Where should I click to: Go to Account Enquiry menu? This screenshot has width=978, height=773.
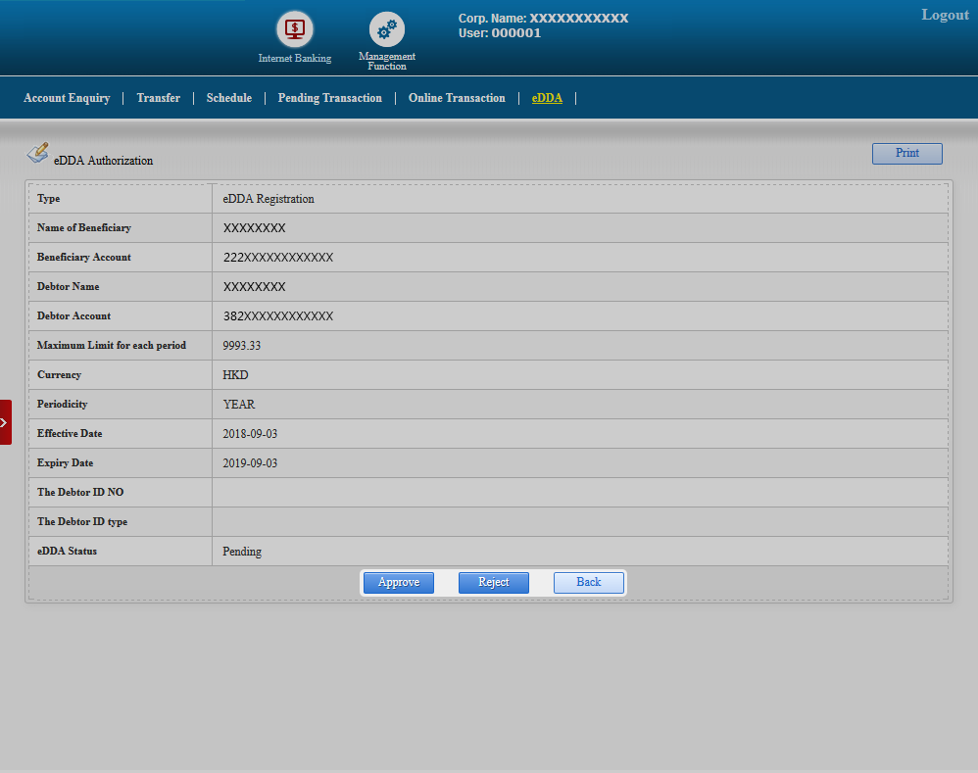[x=67, y=98]
